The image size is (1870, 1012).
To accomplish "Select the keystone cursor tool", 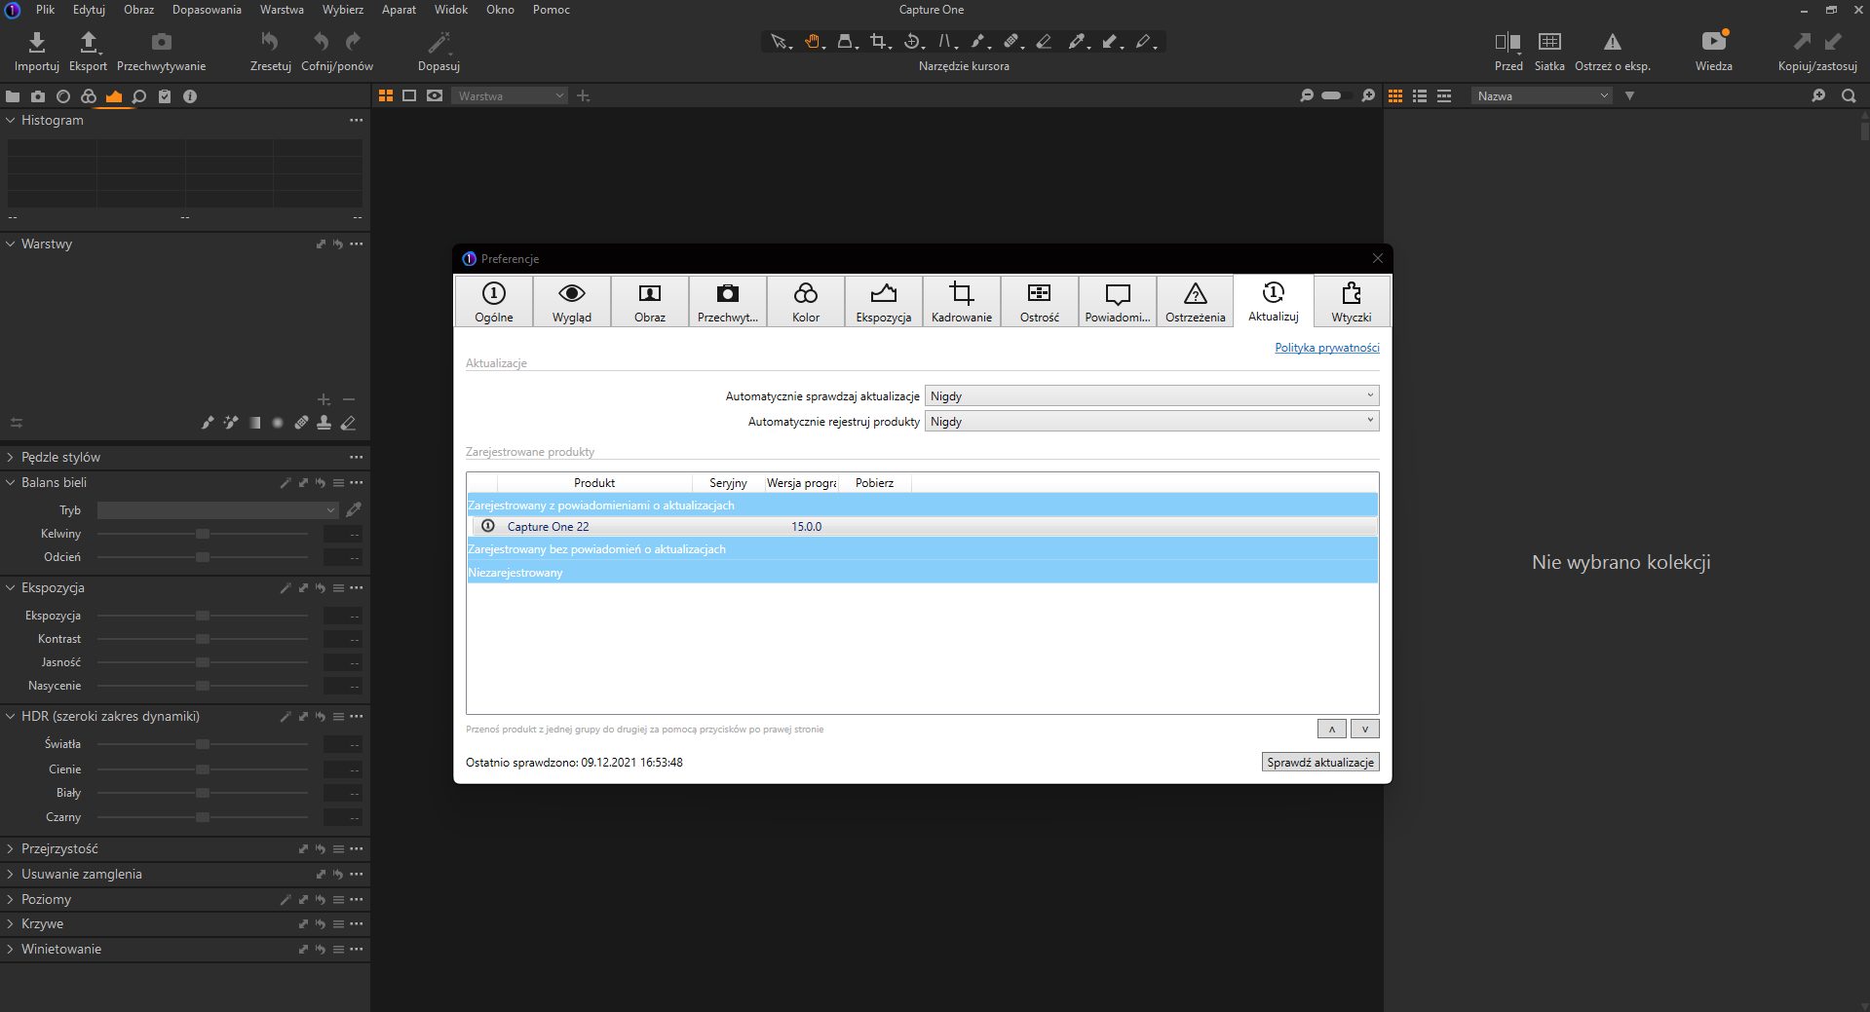I will (946, 42).
